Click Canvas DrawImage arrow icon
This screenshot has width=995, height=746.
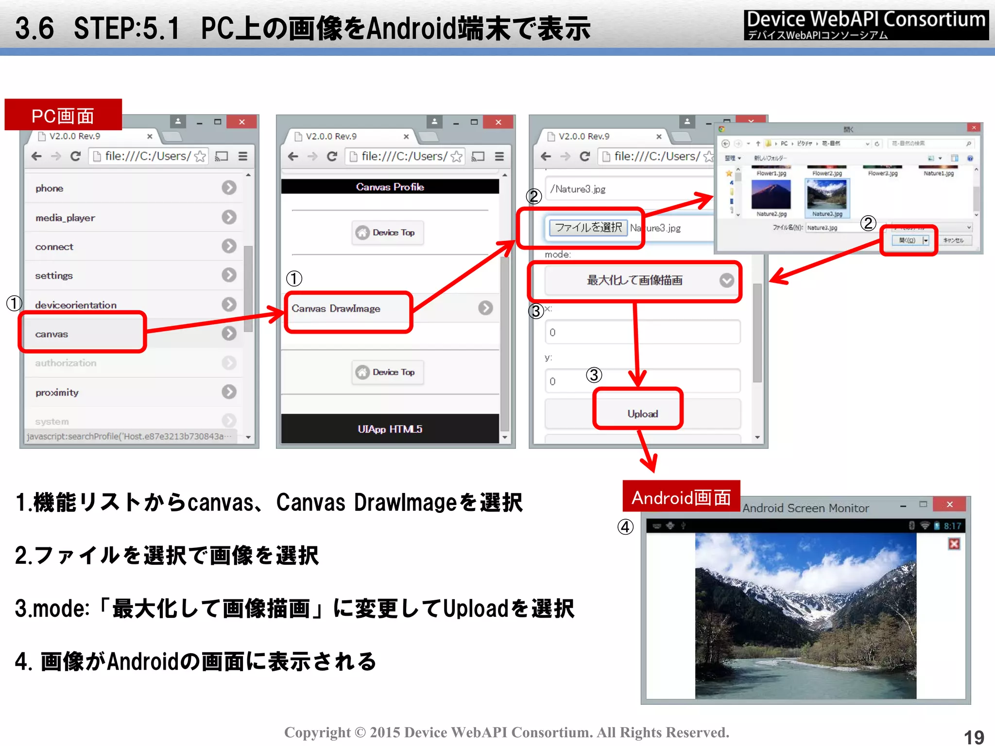(x=485, y=308)
